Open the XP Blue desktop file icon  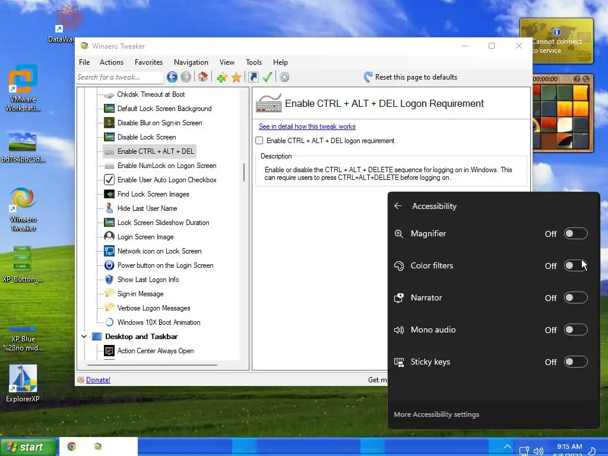23,338
